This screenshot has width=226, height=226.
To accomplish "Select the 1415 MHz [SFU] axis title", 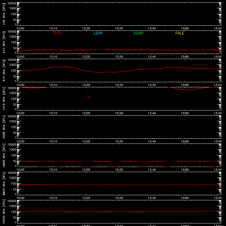I will click(x=4, y=99).
